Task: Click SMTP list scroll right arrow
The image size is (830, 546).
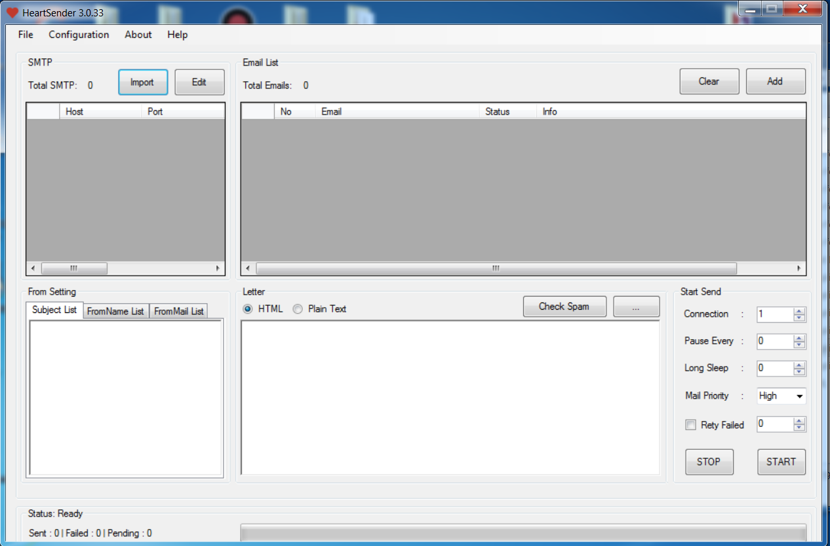Action: 218,268
